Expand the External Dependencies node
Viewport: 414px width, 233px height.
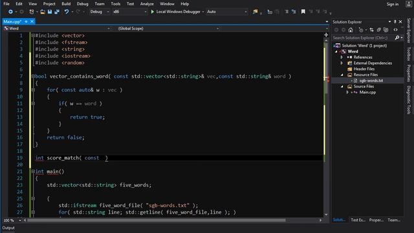click(342, 63)
